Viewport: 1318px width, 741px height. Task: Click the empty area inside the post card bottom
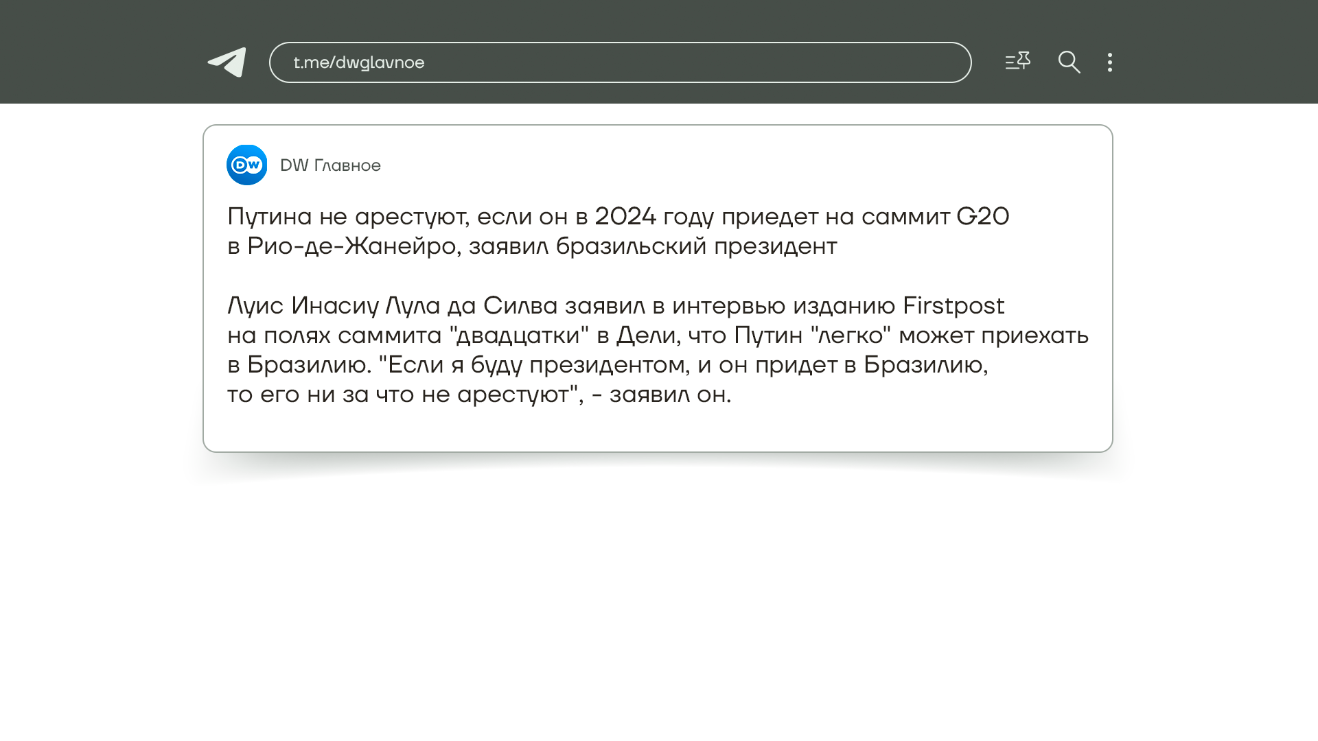[658, 430]
